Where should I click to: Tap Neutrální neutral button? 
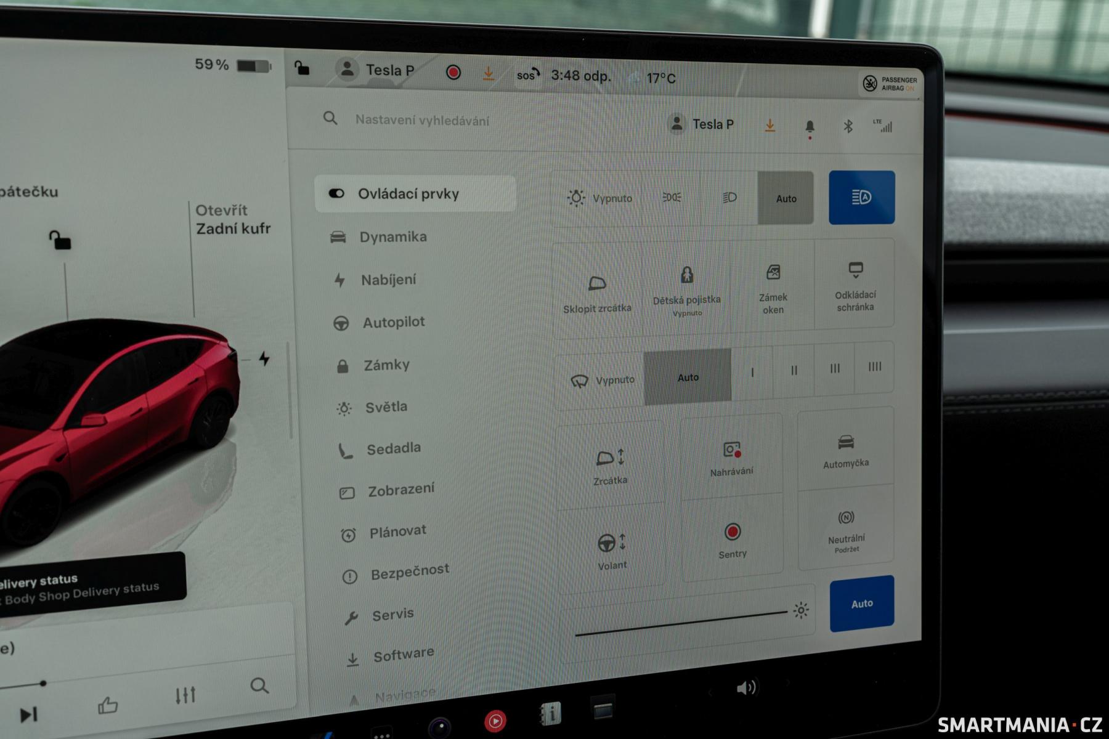click(x=846, y=531)
